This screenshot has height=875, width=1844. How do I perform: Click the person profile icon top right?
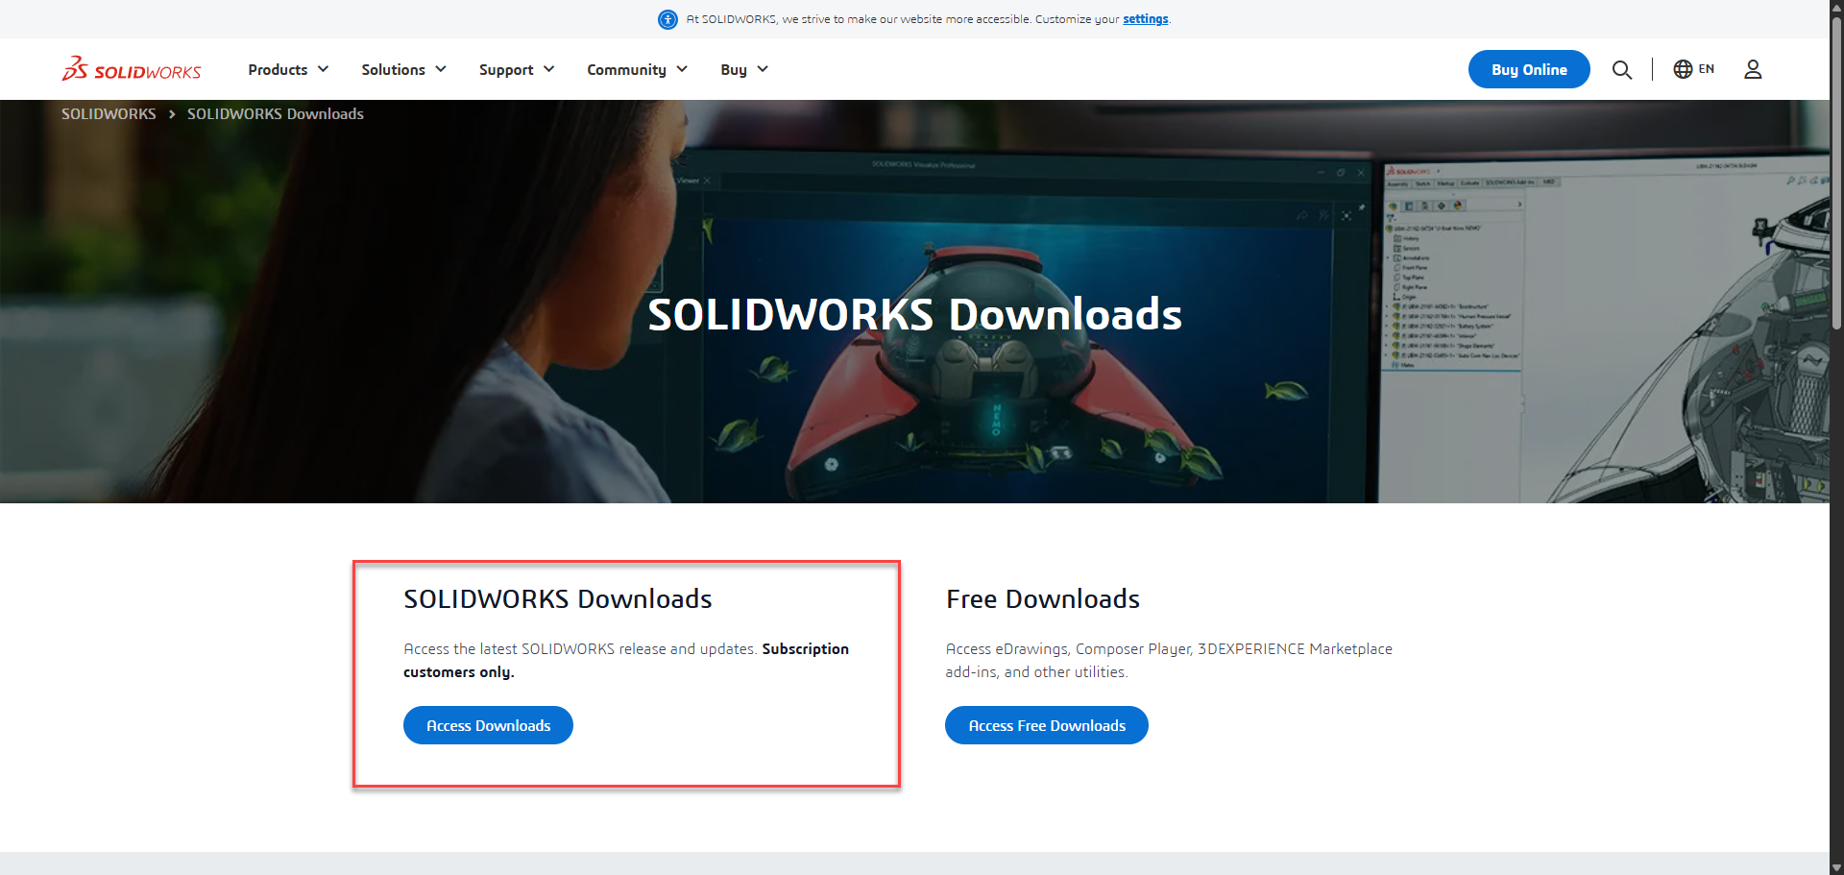(x=1753, y=69)
